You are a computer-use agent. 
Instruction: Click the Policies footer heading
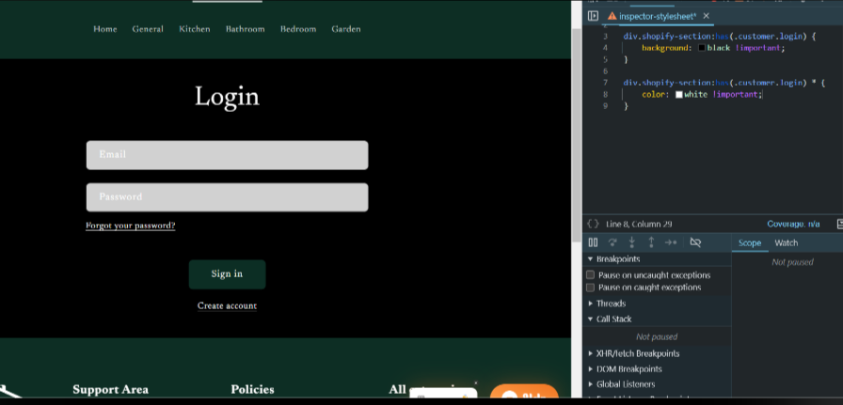(253, 389)
